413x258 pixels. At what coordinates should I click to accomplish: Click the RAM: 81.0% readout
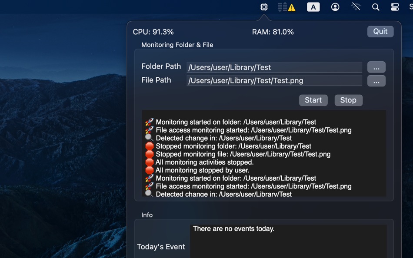pyautogui.click(x=273, y=32)
